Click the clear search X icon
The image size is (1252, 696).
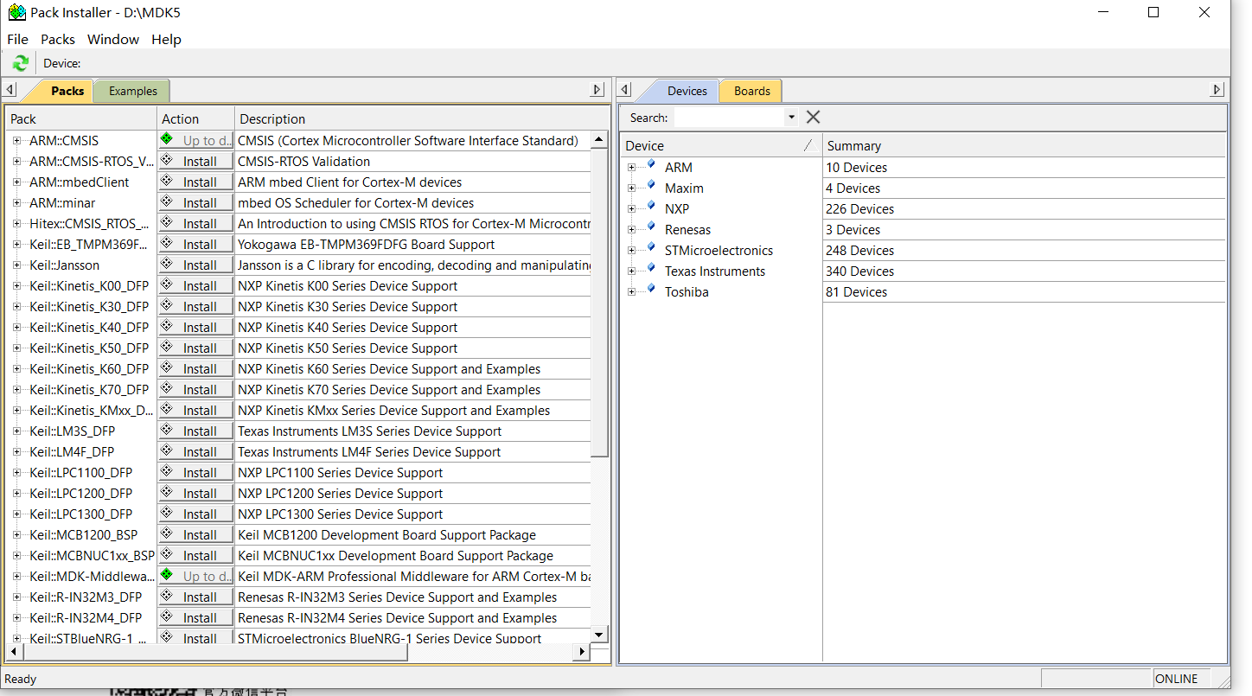[x=813, y=118]
